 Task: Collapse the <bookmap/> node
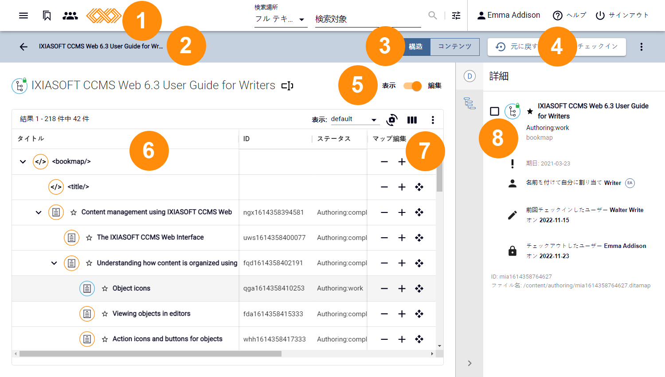(23, 161)
